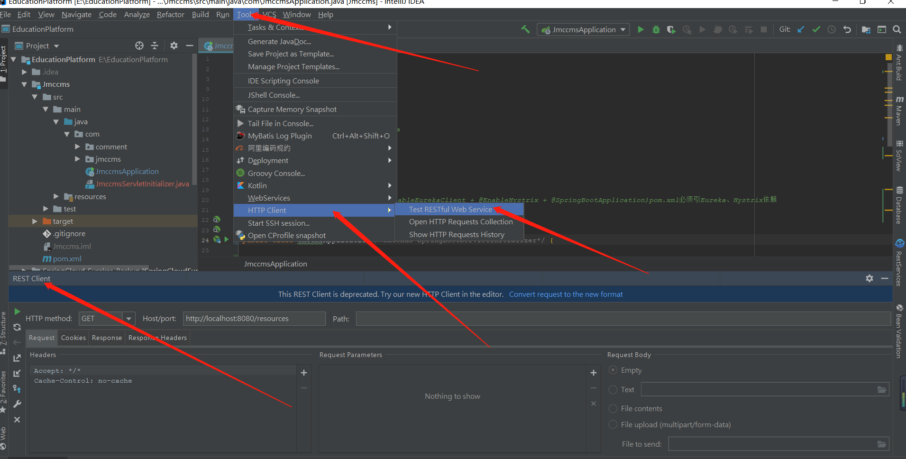The height and width of the screenshot is (459, 906).
Task: Click the Git commit green checkmark
Action: point(816,29)
